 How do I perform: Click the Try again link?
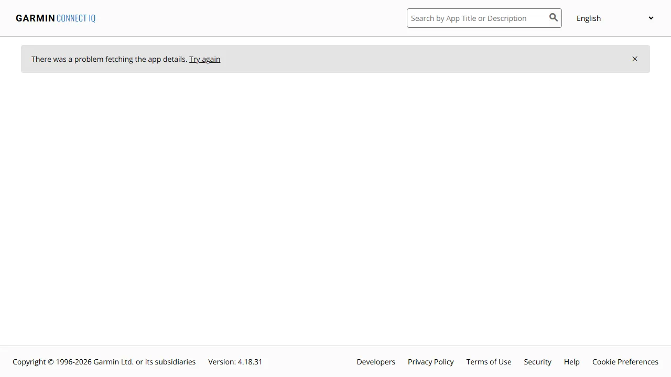click(204, 59)
